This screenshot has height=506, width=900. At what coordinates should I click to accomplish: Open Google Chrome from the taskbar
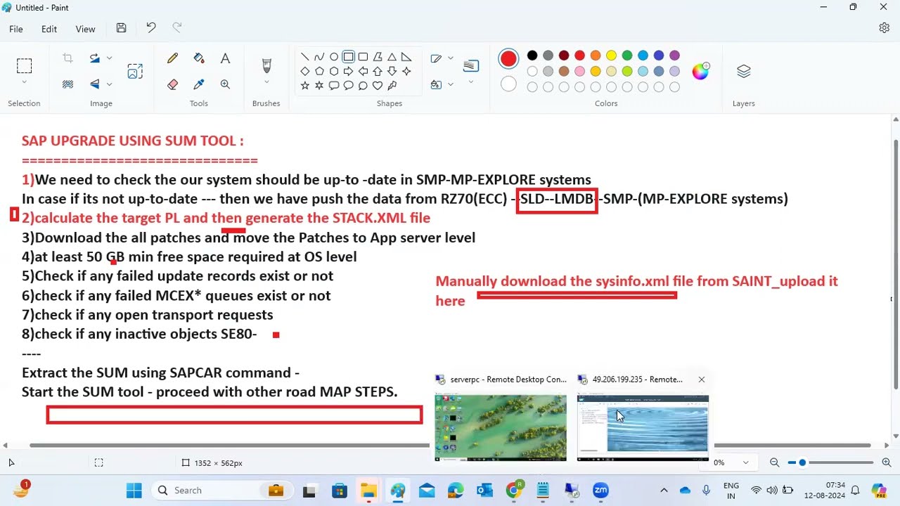coord(514,491)
